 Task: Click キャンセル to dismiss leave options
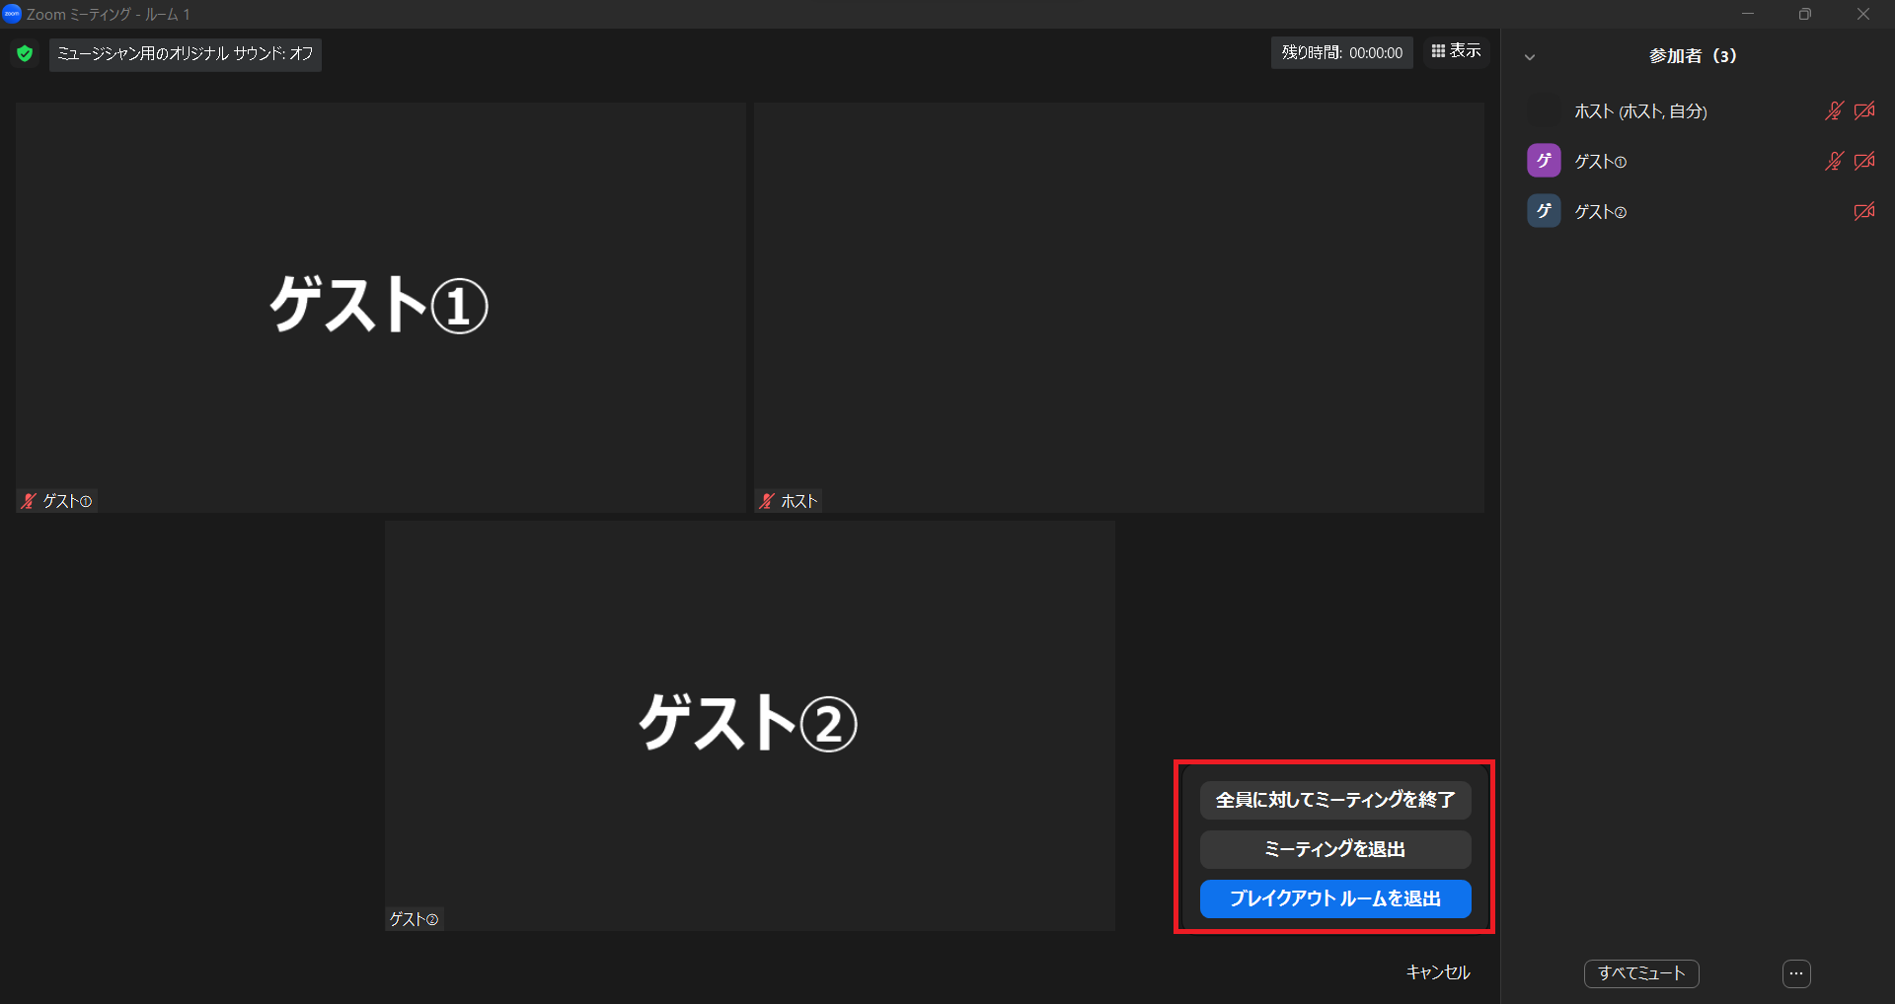tap(1437, 972)
